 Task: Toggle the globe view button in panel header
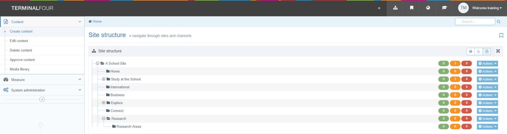[x=471, y=51]
